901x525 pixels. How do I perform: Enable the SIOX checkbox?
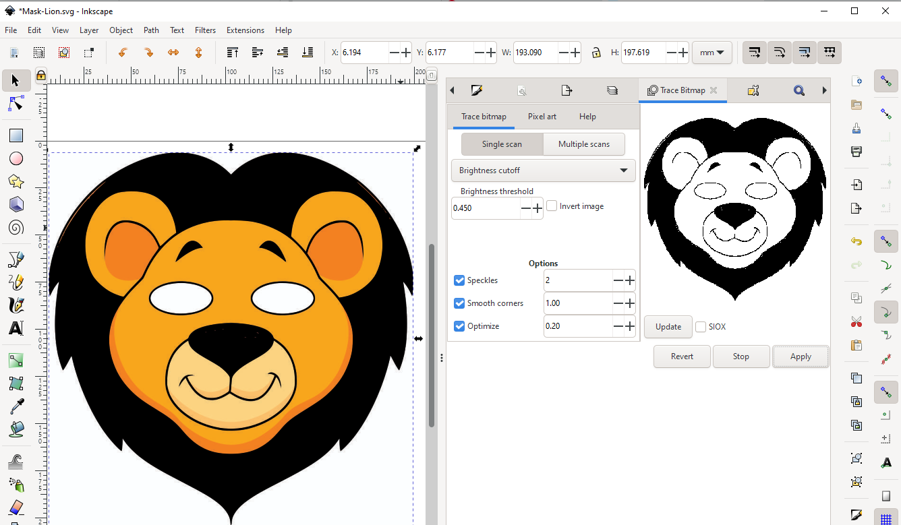701,327
